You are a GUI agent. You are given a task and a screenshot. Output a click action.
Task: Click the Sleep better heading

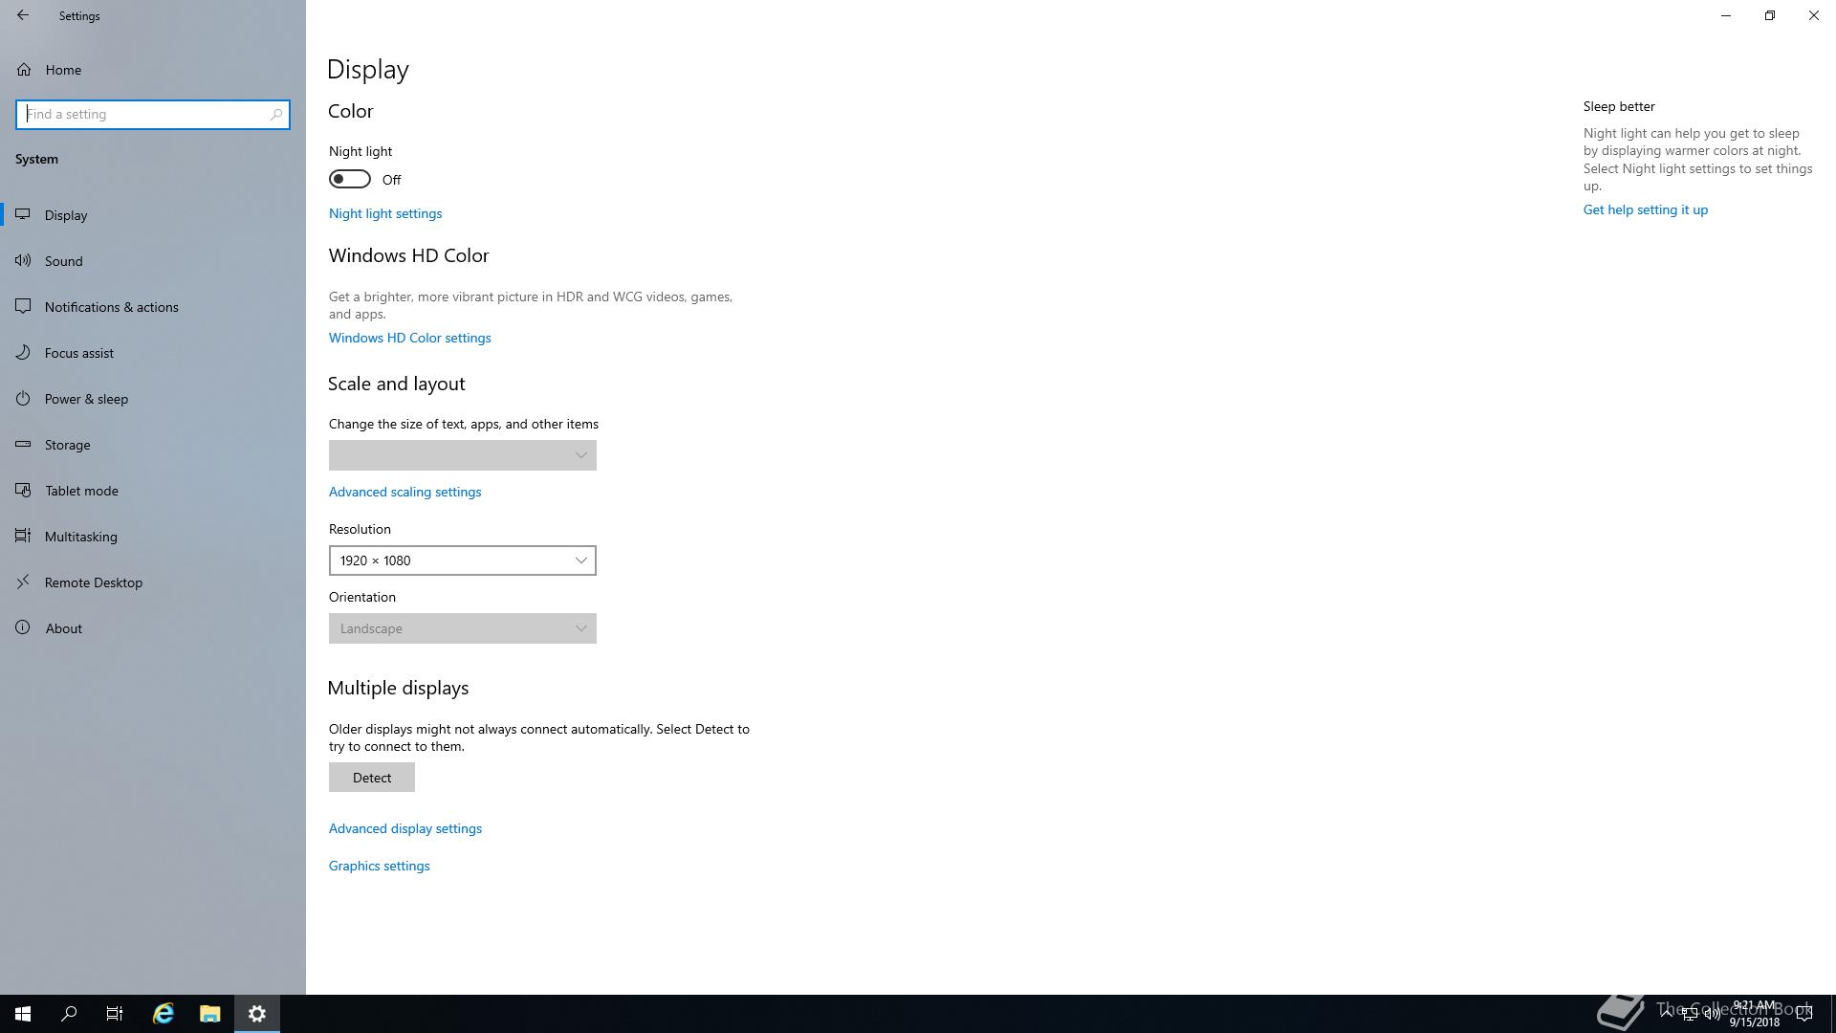1619,106
